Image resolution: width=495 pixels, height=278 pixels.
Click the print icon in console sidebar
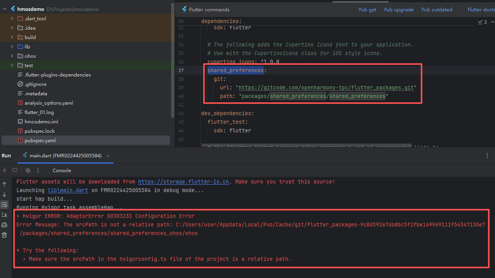tap(4, 225)
